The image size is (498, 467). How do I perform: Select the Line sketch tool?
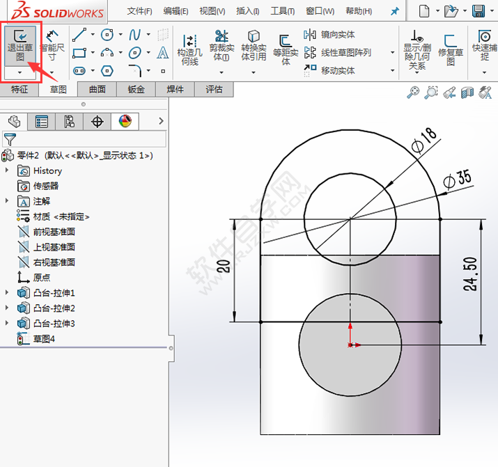79,35
